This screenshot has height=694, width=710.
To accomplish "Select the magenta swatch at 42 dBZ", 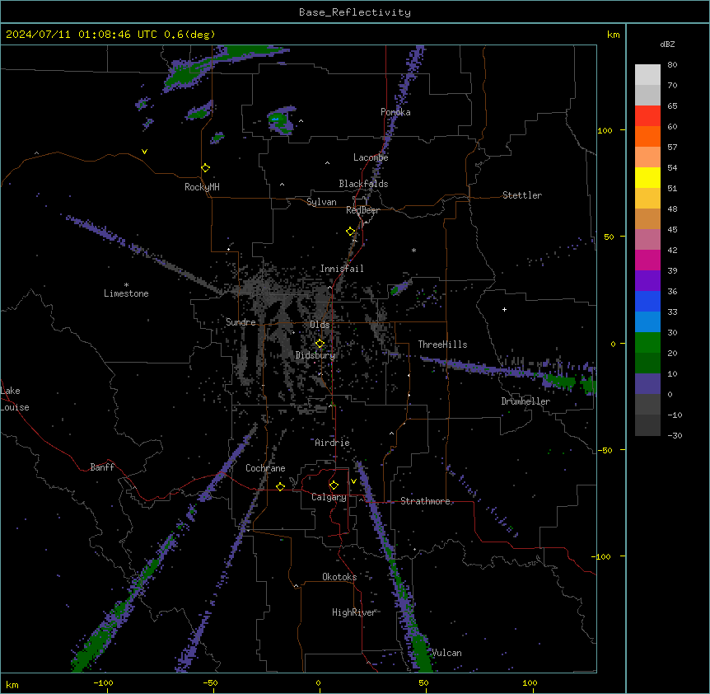I will click(x=647, y=260).
